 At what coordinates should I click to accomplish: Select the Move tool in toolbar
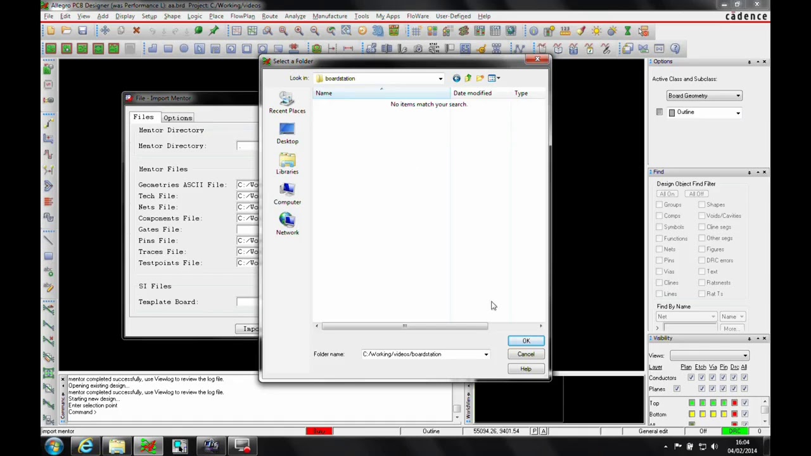[x=105, y=30]
